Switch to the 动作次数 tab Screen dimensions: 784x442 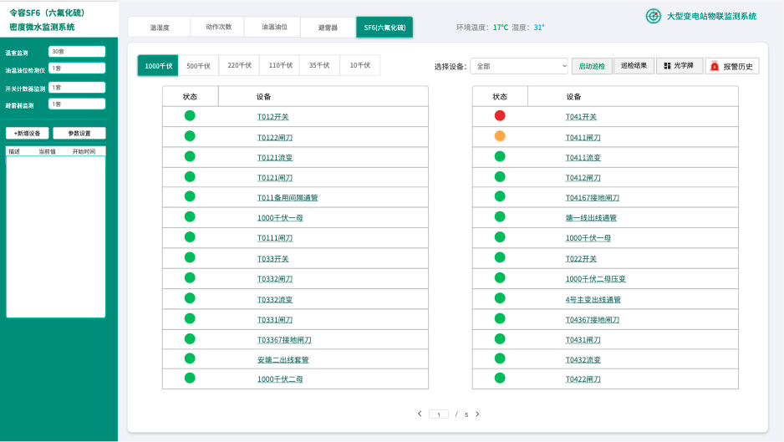click(x=218, y=27)
